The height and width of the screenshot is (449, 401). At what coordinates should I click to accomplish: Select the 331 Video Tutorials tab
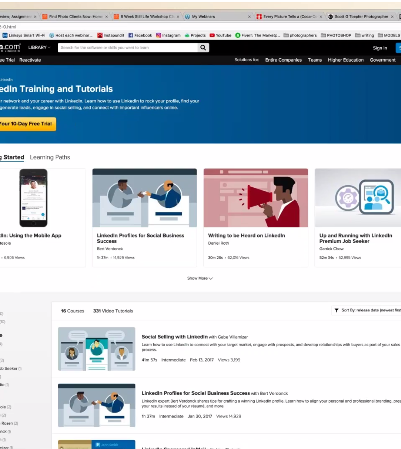113,311
